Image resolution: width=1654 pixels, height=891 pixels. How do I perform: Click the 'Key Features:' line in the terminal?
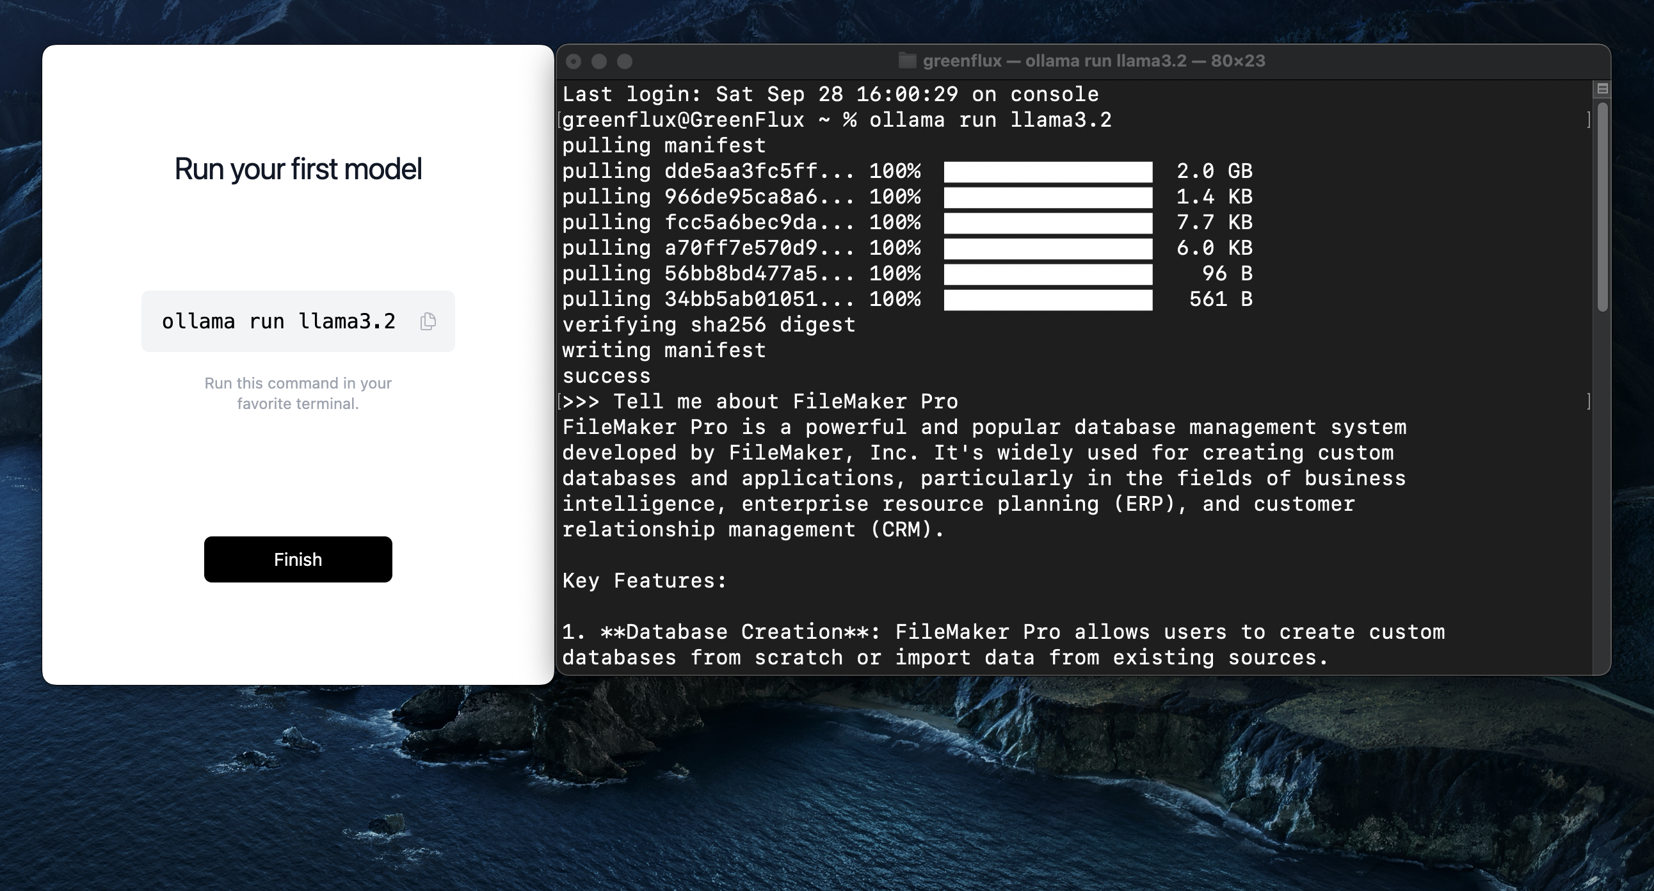[x=644, y=581]
